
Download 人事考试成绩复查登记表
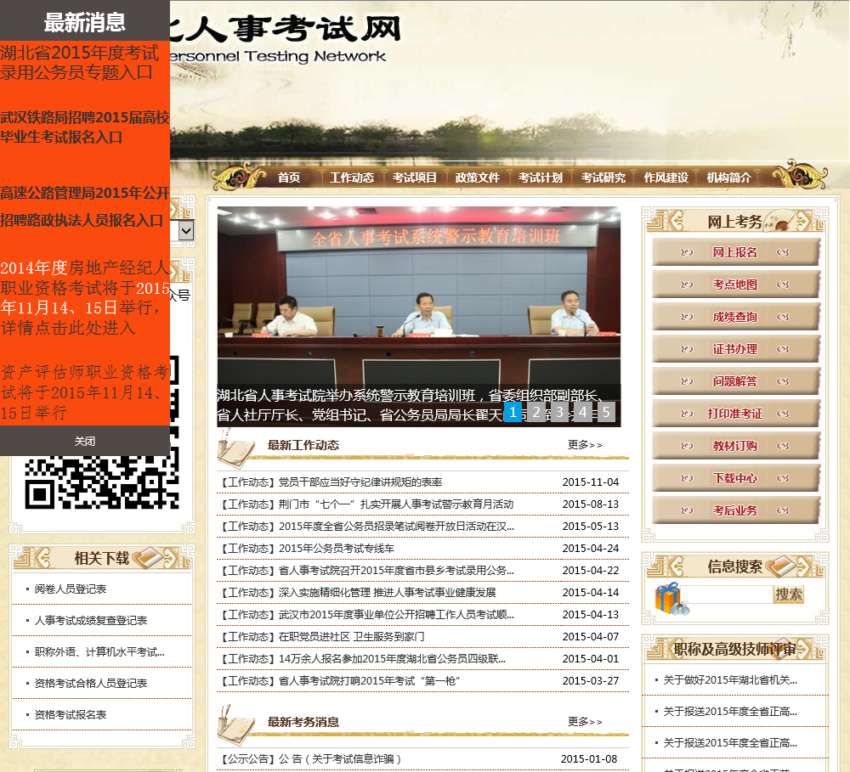(91, 620)
